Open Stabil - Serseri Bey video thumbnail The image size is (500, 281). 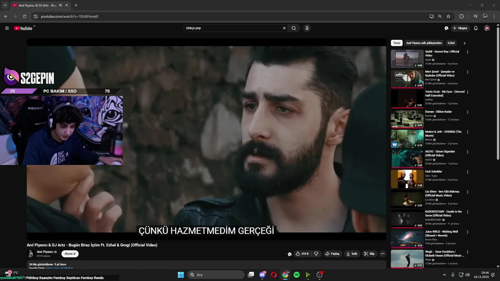pyautogui.click(x=407, y=59)
